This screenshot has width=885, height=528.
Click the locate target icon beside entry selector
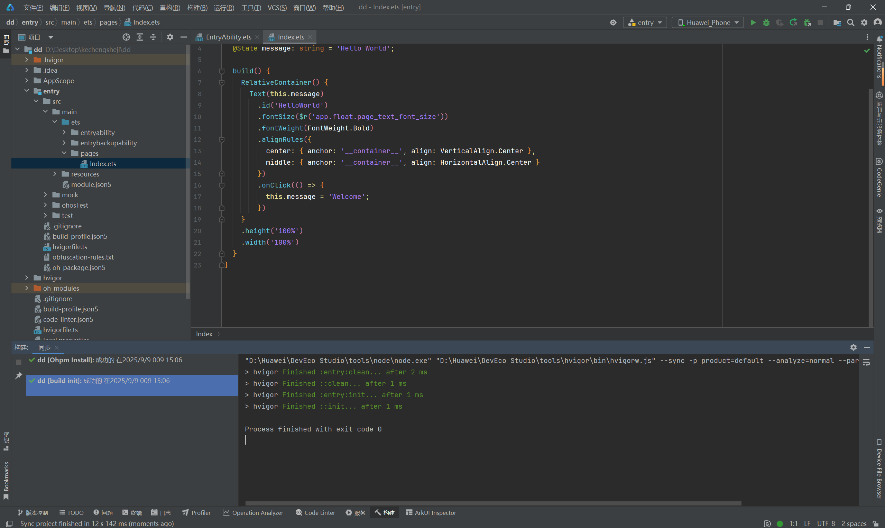[613, 22]
